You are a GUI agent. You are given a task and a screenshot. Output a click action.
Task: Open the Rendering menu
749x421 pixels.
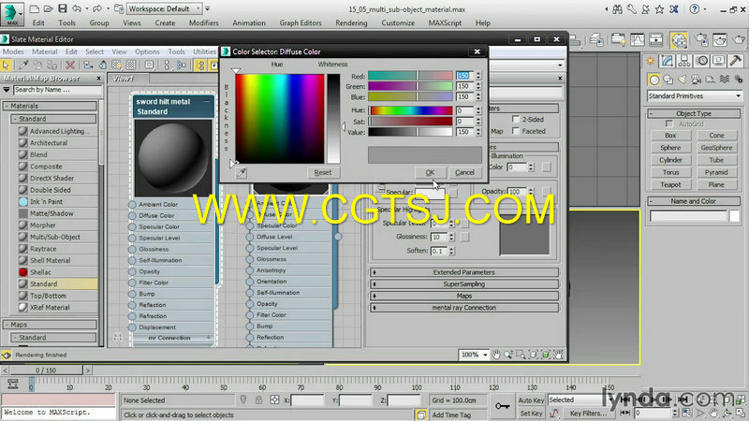pyautogui.click(x=351, y=22)
